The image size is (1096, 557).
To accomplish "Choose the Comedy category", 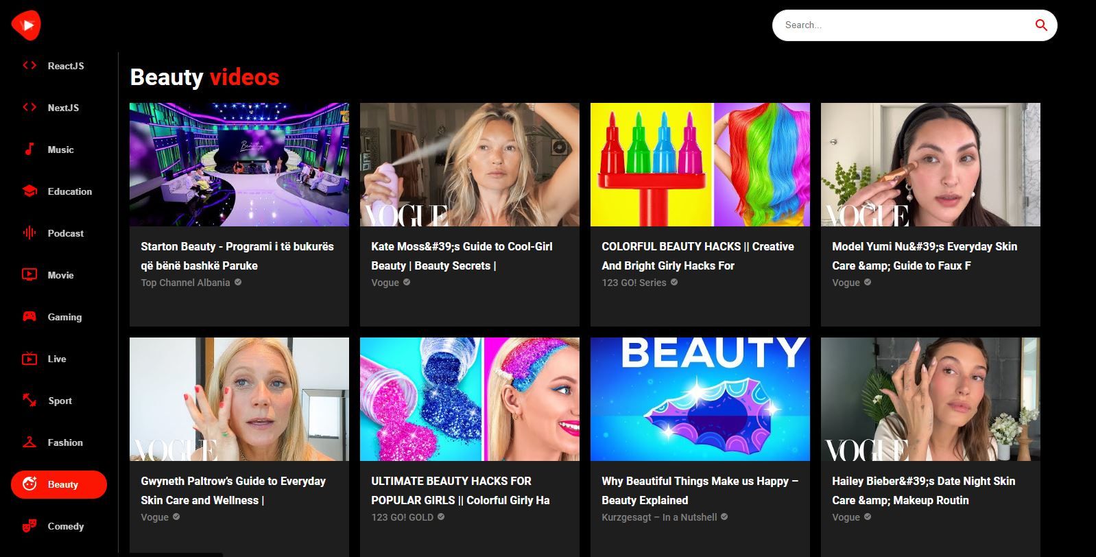I will pos(59,526).
